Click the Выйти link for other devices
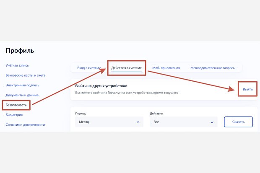This screenshot has width=260, height=173. (x=247, y=89)
